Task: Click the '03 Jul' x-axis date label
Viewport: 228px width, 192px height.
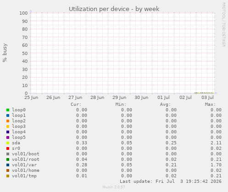Action: point(207,98)
